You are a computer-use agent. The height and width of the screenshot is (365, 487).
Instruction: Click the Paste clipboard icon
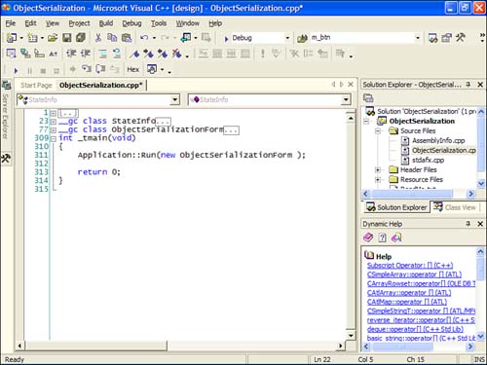tap(127, 38)
